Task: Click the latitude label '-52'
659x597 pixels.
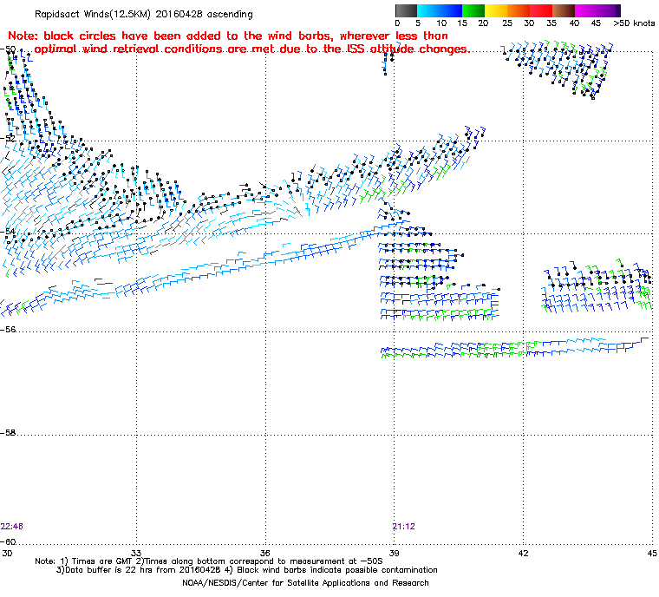Action: coord(9,139)
